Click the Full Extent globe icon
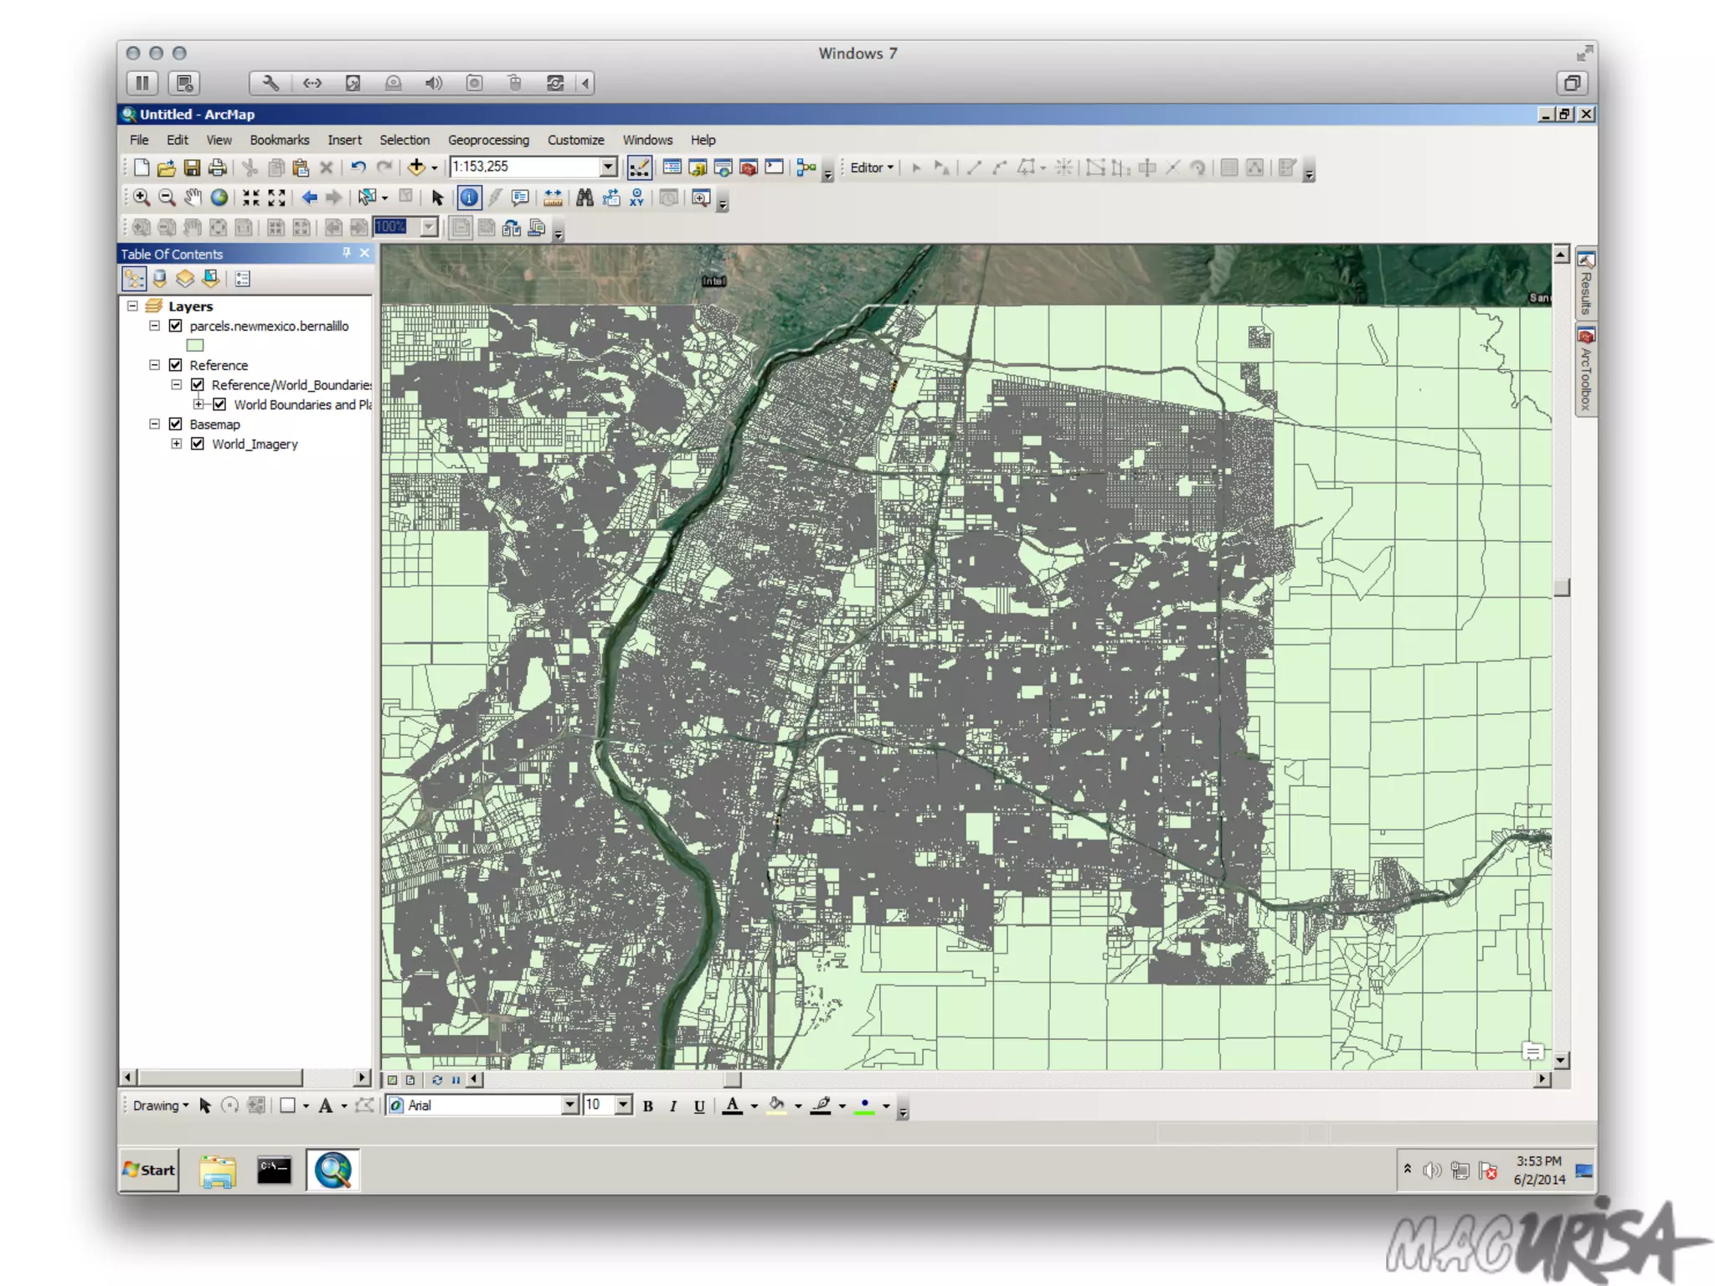This screenshot has width=1715, height=1286. click(x=219, y=198)
